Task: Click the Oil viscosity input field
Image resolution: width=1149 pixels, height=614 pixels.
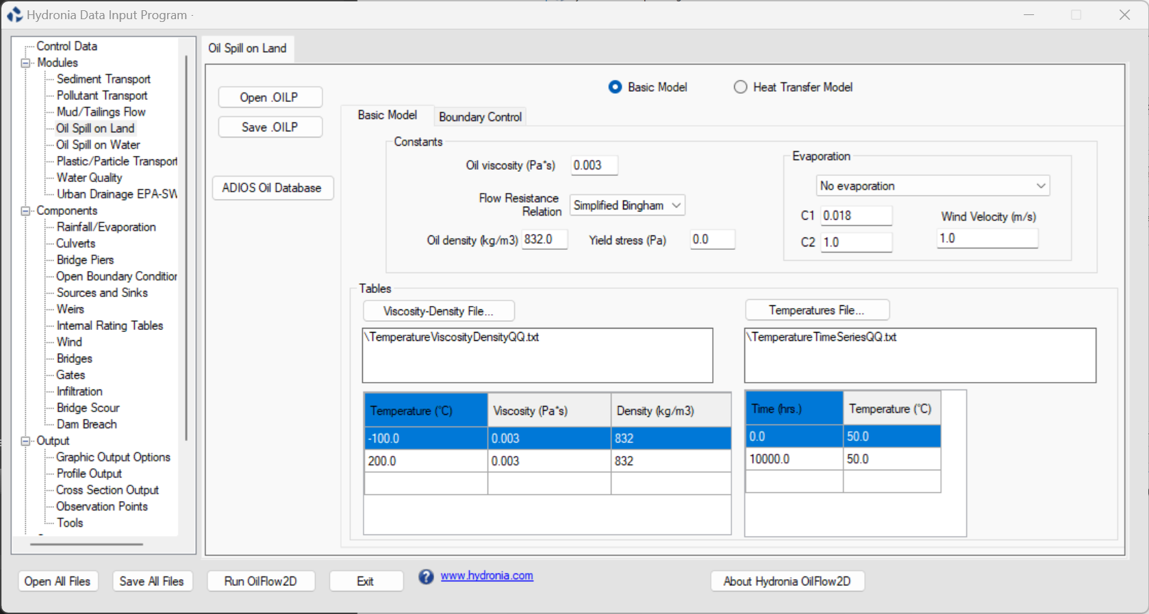Action: pos(594,165)
